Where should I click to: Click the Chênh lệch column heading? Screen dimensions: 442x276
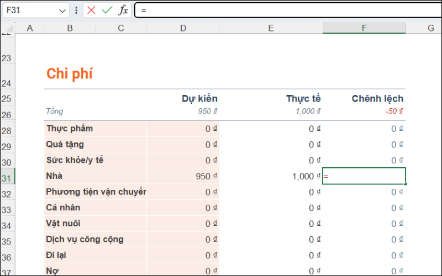coord(377,99)
